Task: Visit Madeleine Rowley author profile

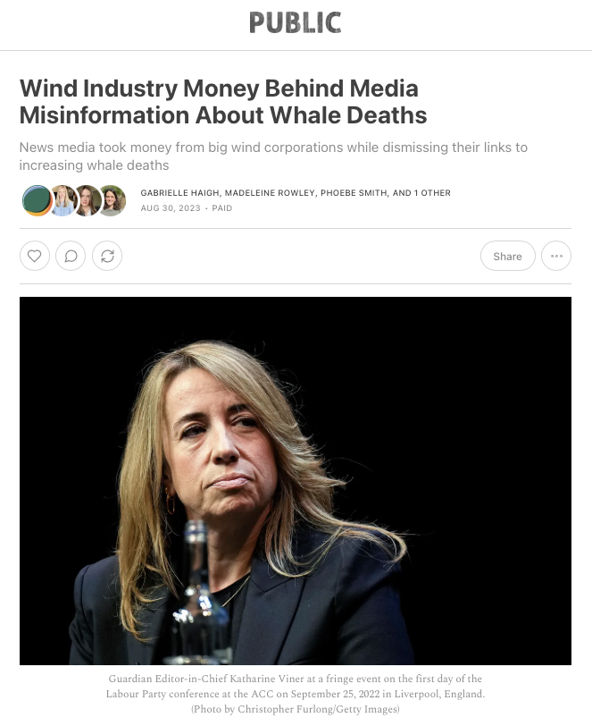Action: click(x=270, y=192)
